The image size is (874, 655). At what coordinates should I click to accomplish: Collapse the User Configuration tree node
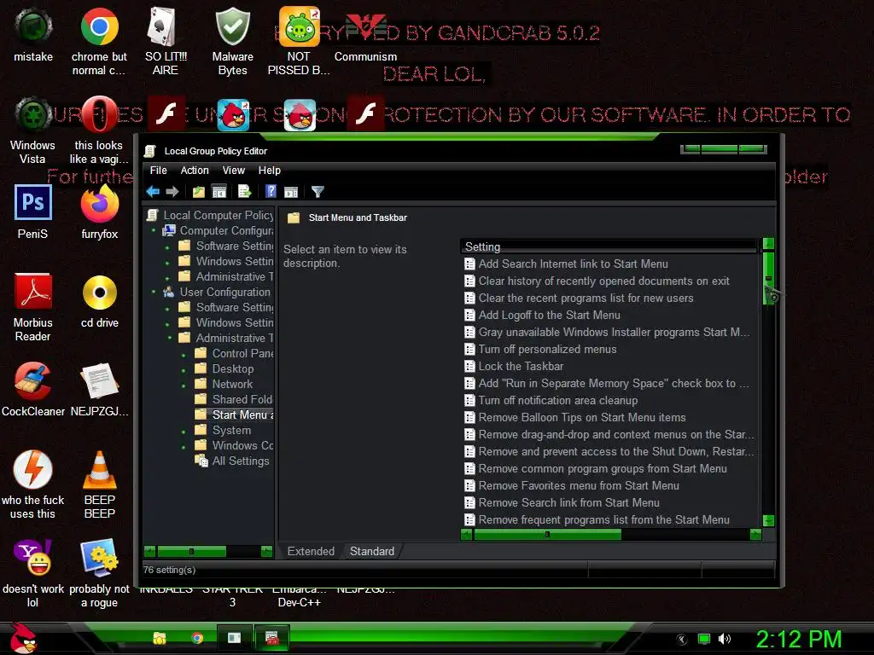coord(154,292)
